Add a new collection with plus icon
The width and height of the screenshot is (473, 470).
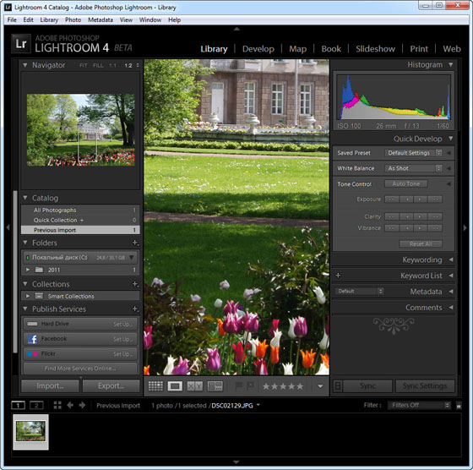pos(135,284)
